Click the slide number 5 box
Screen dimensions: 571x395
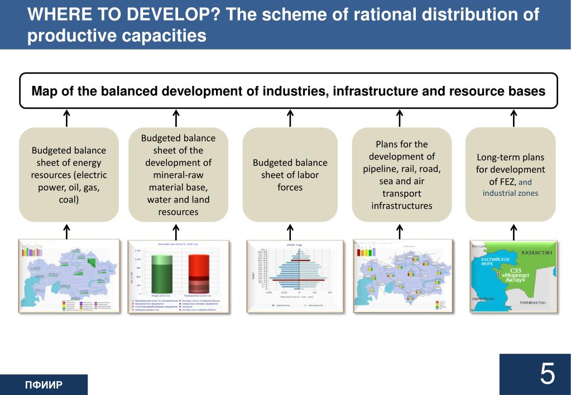[535, 374]
